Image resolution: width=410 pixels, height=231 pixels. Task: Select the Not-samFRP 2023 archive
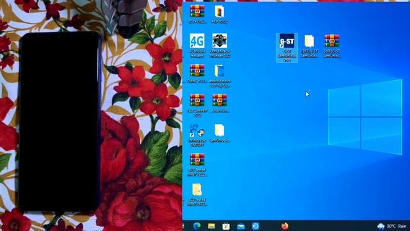197,105
